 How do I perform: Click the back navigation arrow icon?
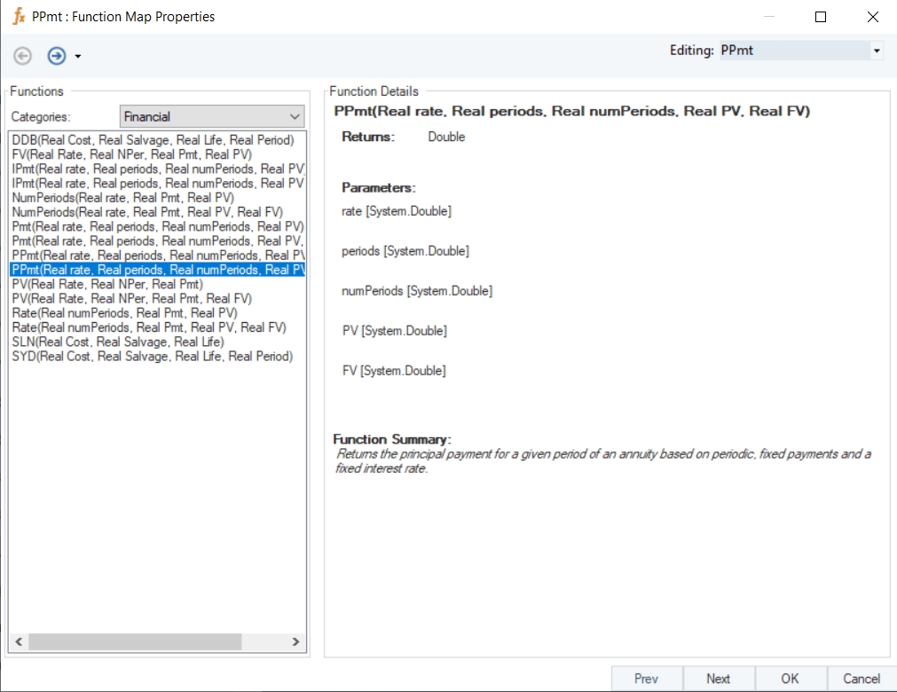[23, 56]
